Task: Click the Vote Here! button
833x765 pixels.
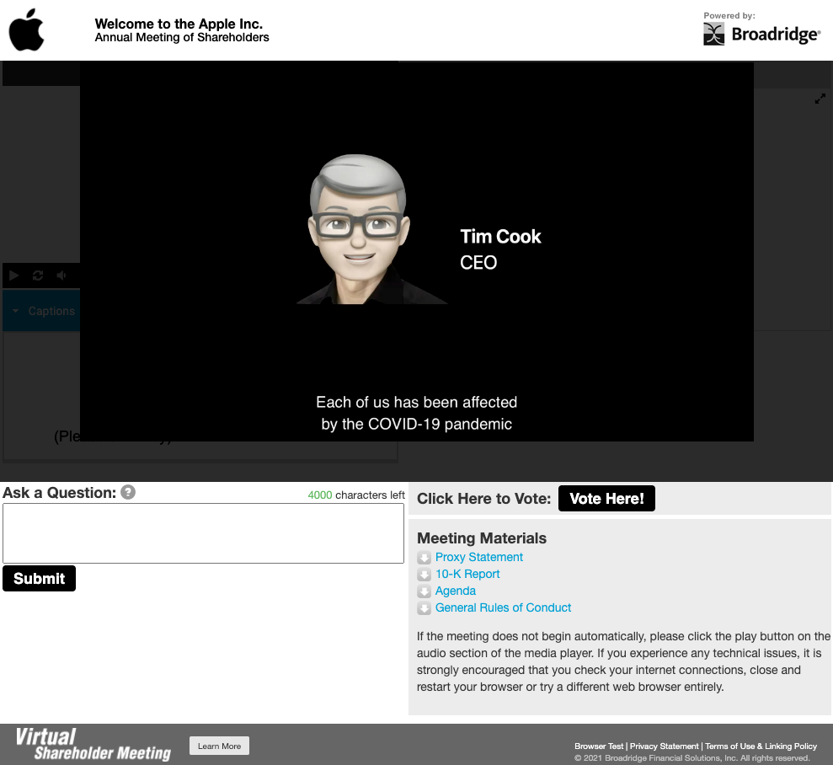Action: point(606,498)
